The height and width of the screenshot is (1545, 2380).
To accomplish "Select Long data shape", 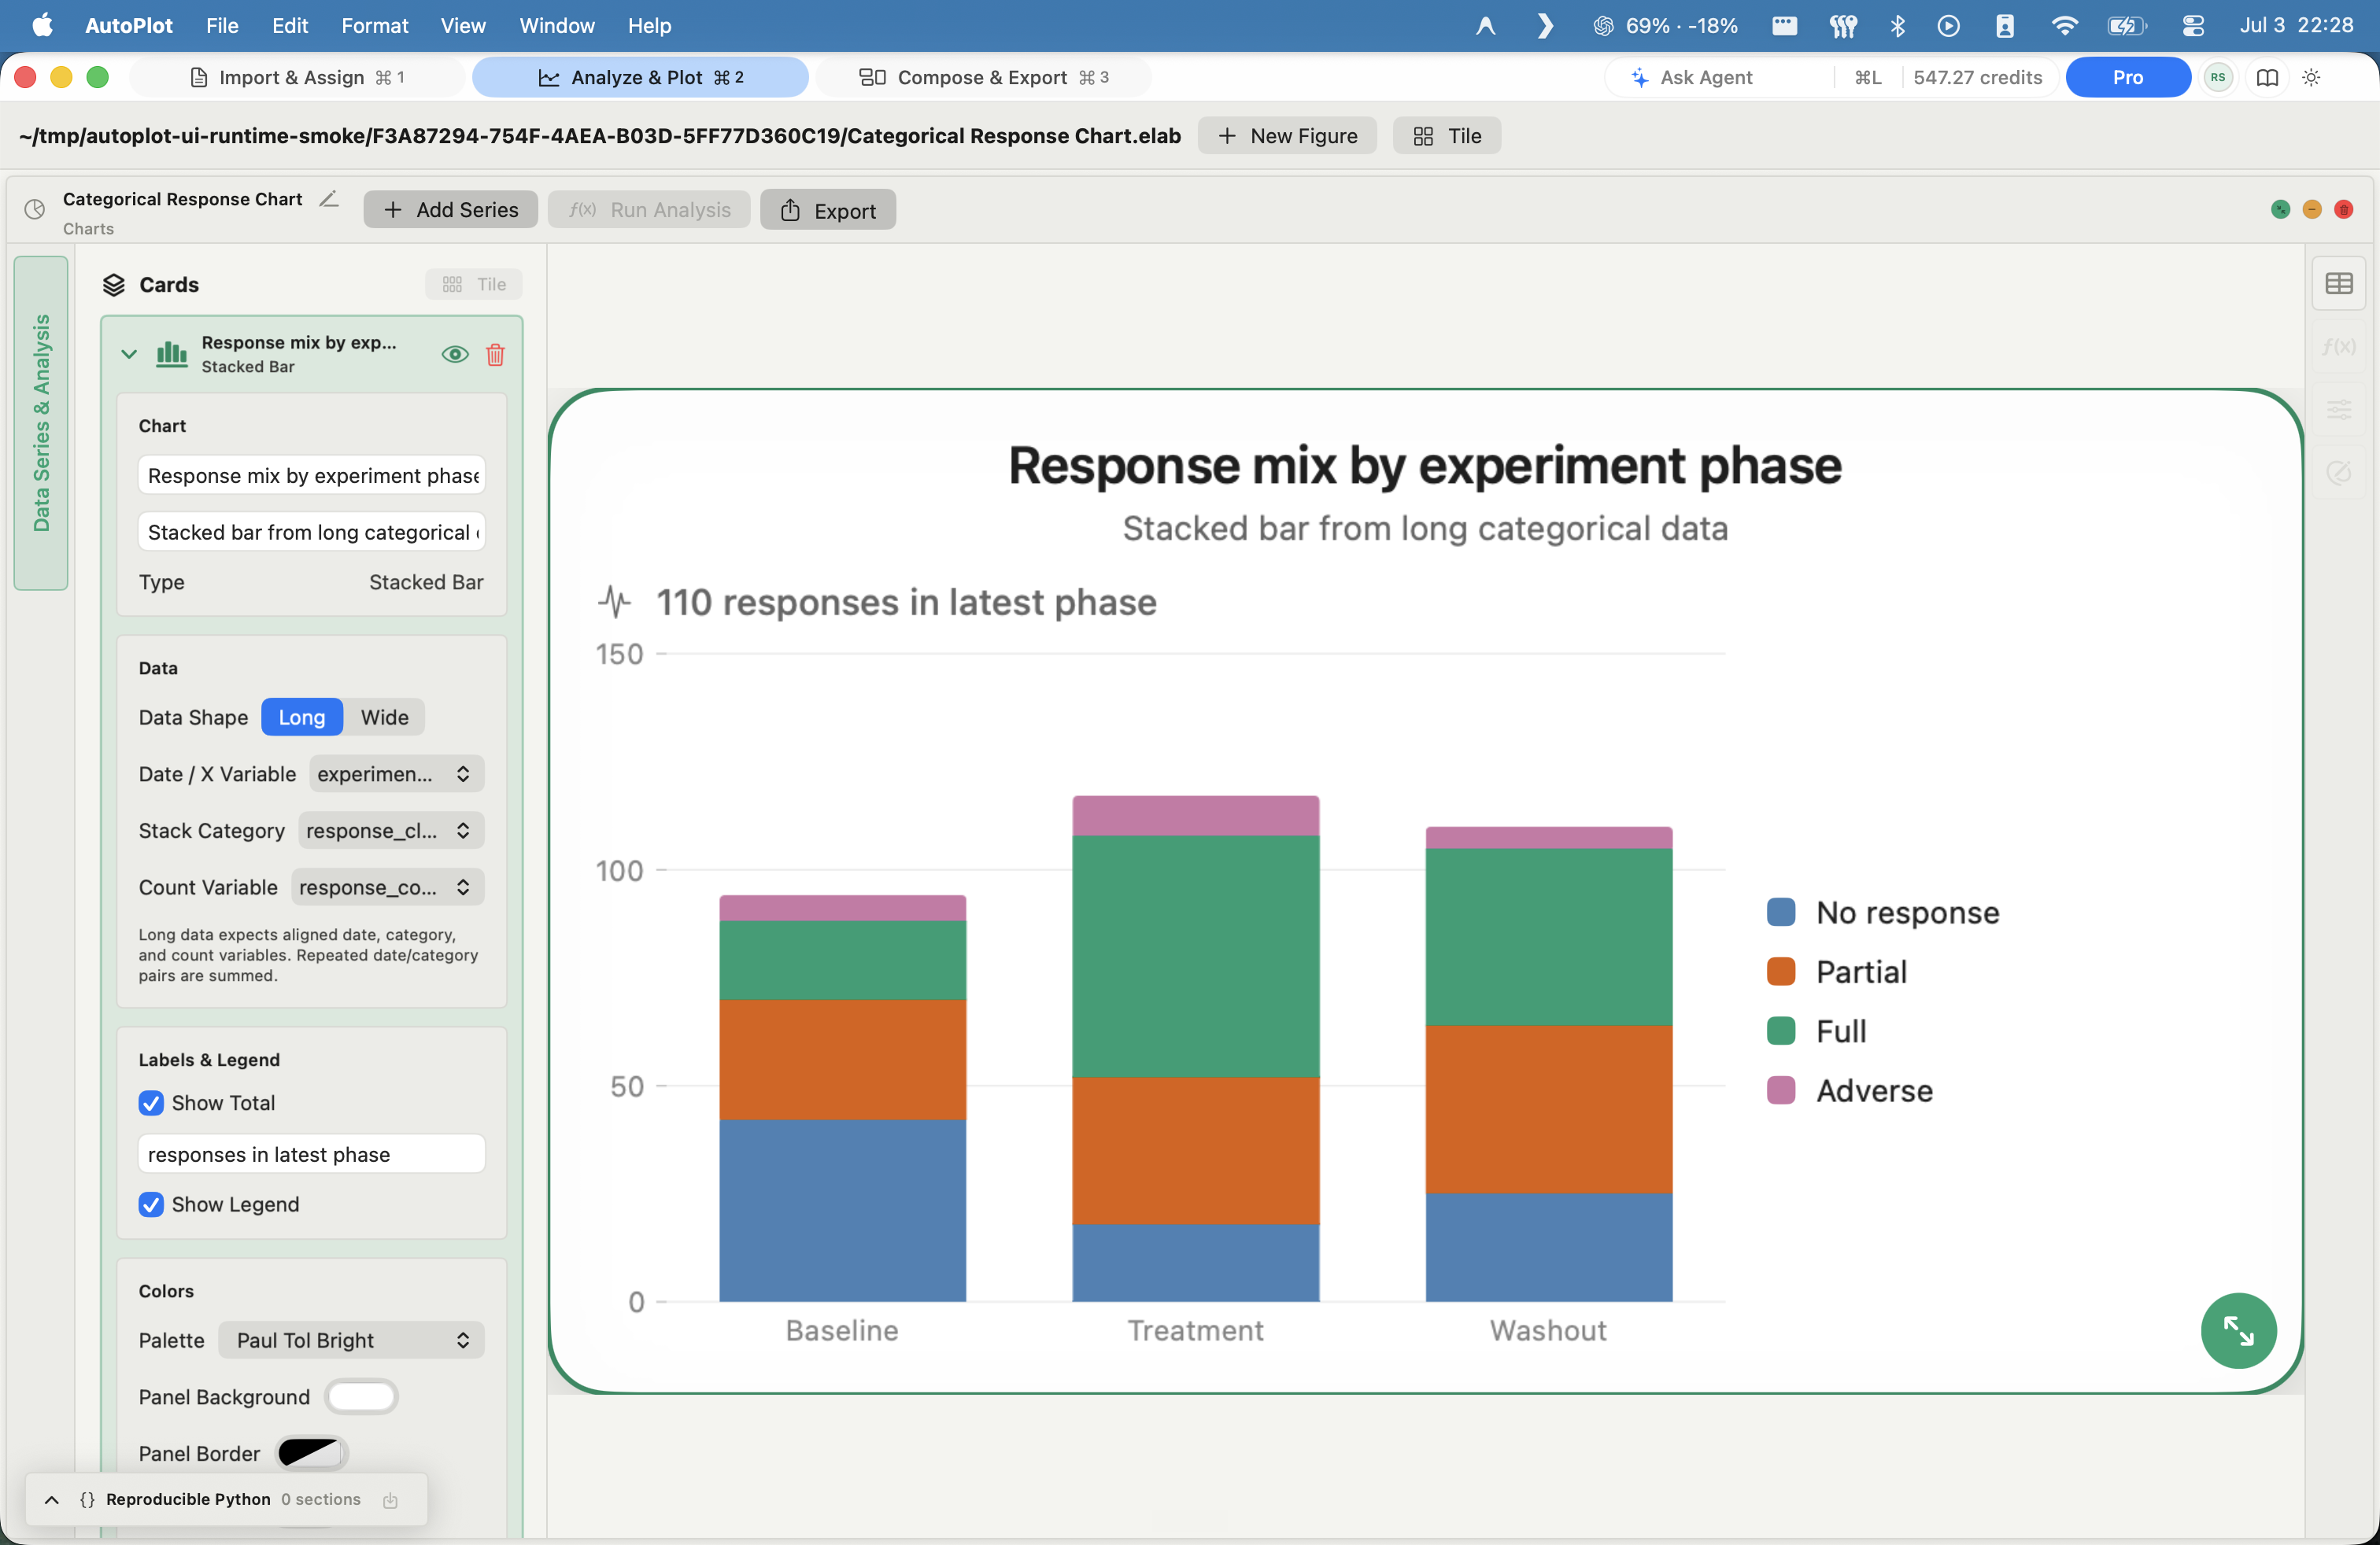I will (x=302, y=717).
